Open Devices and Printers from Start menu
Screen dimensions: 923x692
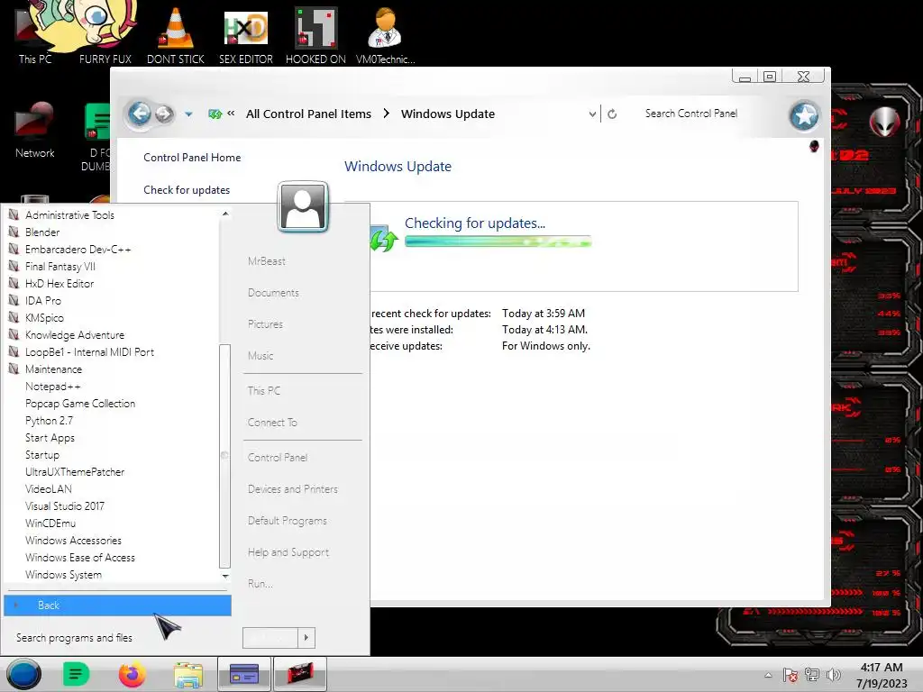click(293, 489)
